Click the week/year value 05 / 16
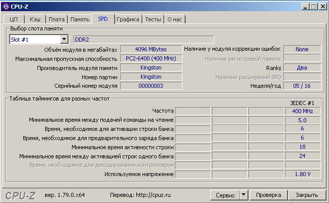The width and height of the screenshot is (329, 203). coord(302,86)
